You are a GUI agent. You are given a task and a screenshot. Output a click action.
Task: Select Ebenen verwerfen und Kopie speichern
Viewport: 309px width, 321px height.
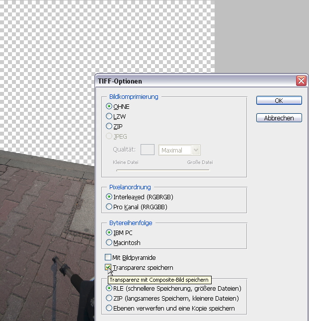click(109, 308)
